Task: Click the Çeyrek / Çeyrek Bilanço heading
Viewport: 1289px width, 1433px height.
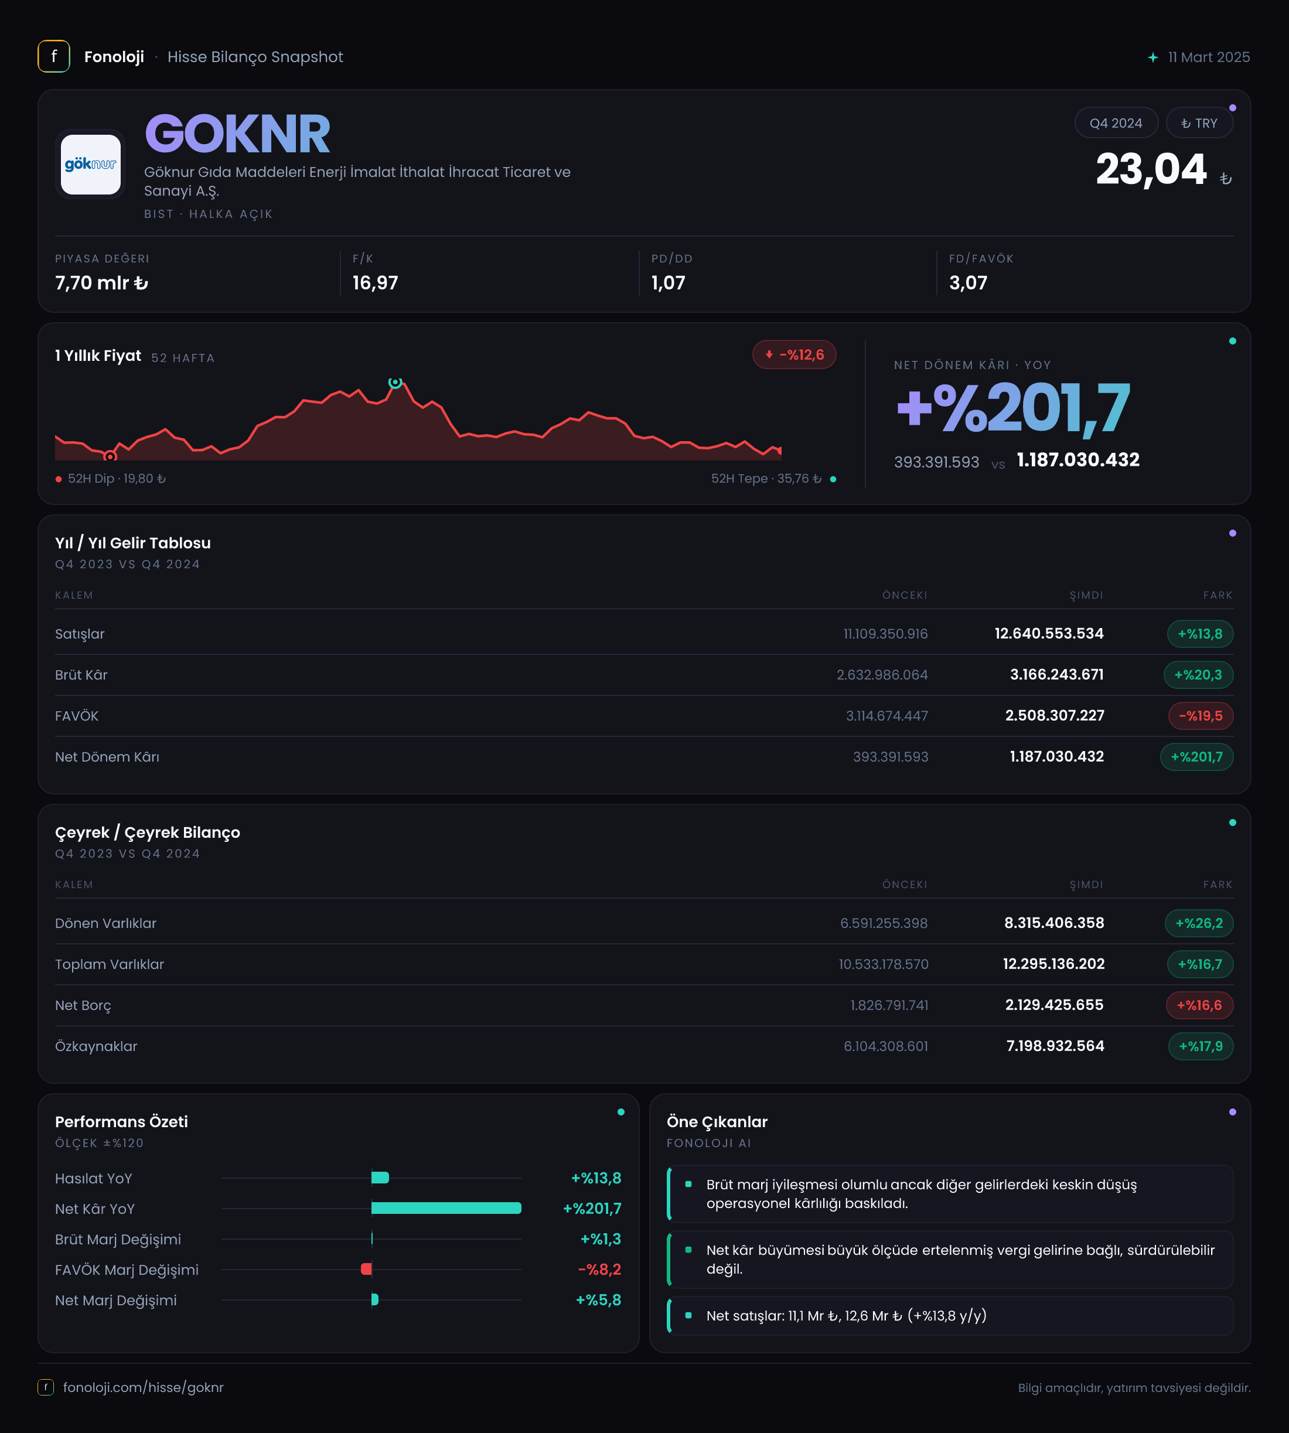Action: [x=147, y=832]
